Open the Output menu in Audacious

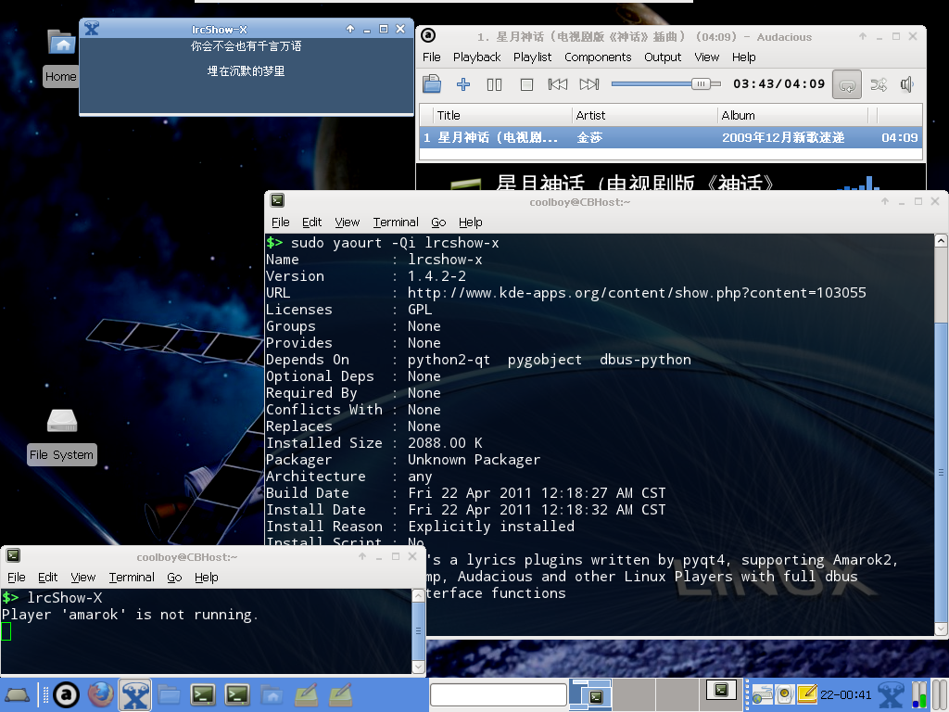point(663,57)
